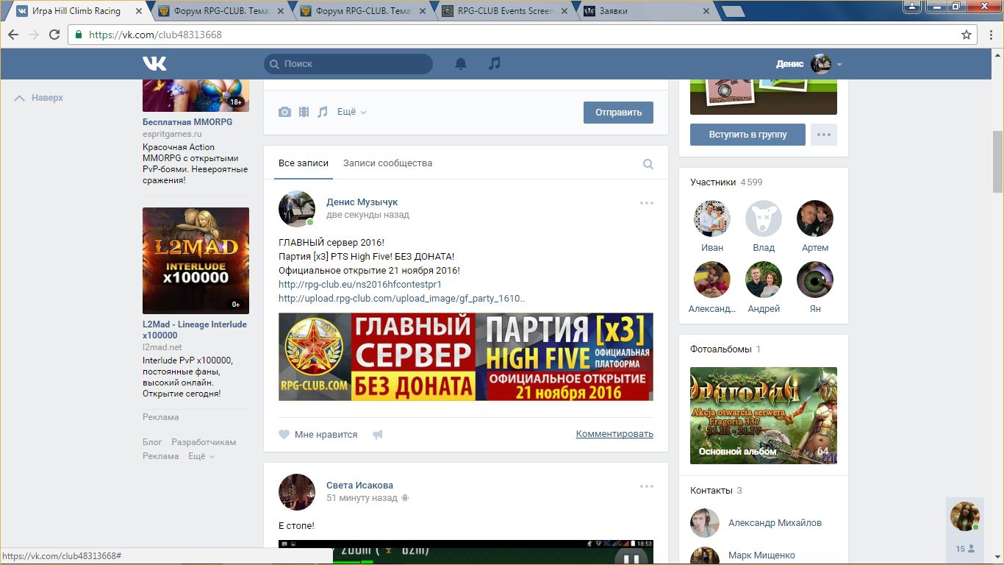
Task: Open the music note icon in header
Action: [x=495, y=64]
